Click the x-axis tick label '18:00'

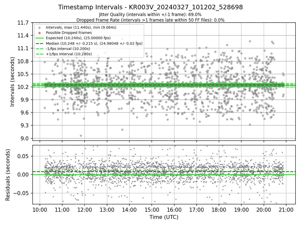(x=219, y=209)
